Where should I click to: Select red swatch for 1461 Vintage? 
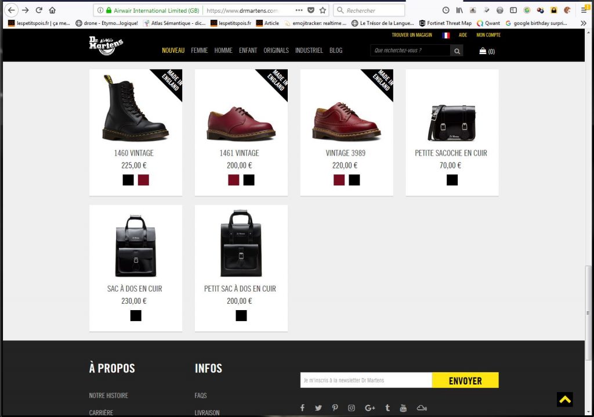coord(233,180)
